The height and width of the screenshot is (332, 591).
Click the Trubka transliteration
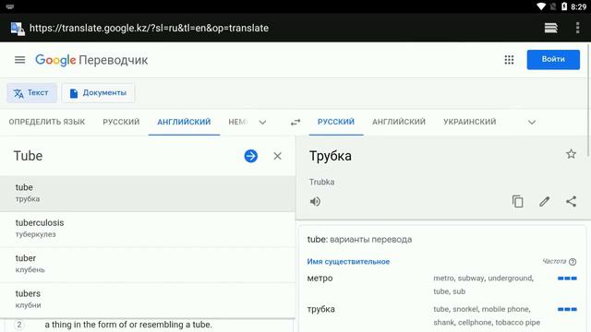click(x=321, y=183)
